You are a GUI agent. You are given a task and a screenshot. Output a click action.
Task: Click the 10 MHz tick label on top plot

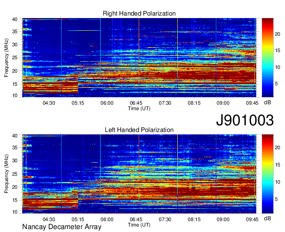tap(15, 95)
